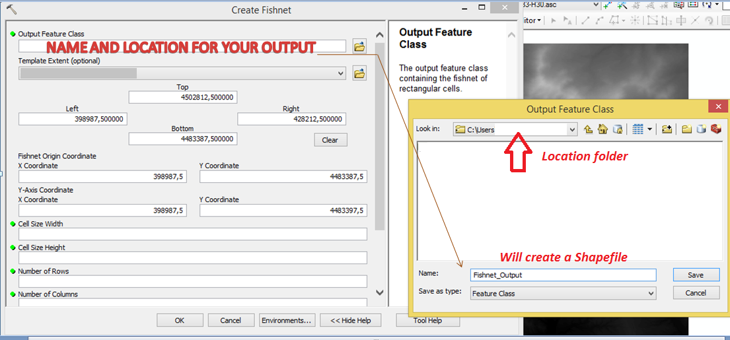Create a new folder in file dialog
730x340 pixels.
coord(686,129)
